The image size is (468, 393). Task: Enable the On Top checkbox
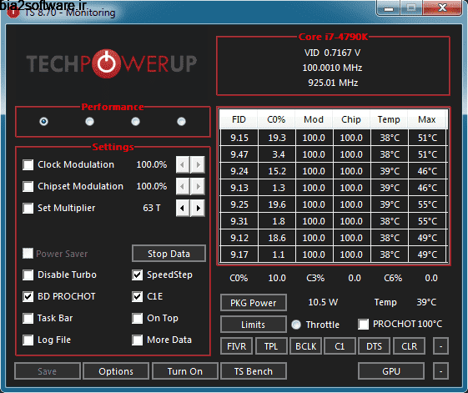coord(138,319)
